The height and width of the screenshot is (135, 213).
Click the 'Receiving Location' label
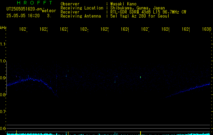click(82, 8)
